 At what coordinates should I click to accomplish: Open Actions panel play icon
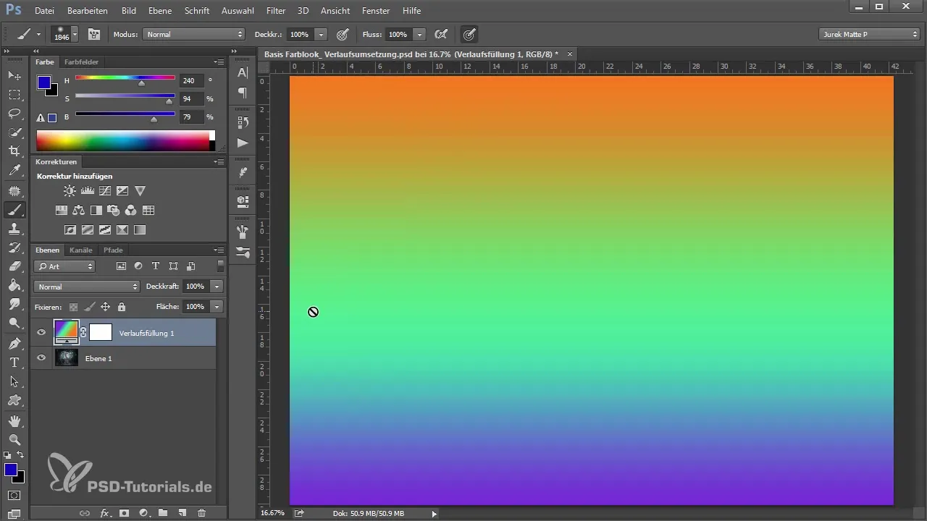[x=243, y=143]
